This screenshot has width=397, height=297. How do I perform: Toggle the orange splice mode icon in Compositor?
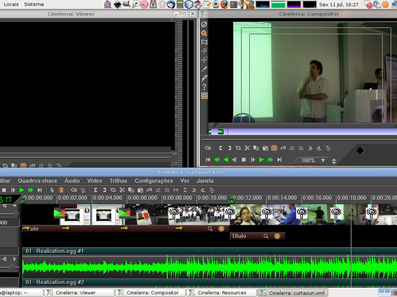click(x=274, y=148)
